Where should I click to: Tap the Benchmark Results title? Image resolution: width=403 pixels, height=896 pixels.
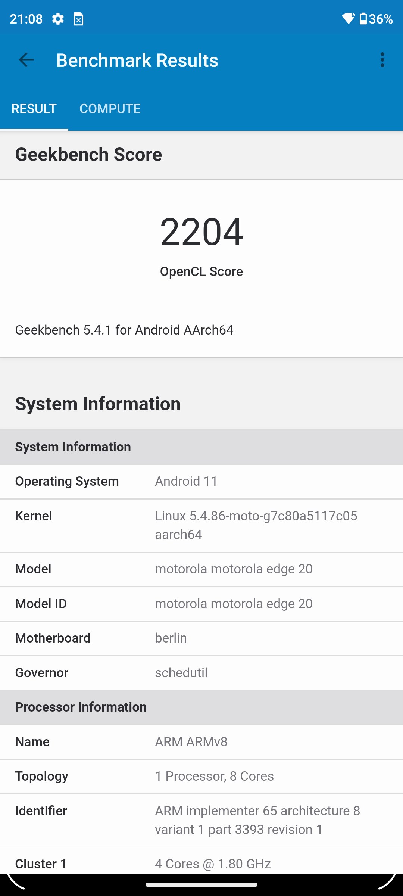(x=137, y=60)
